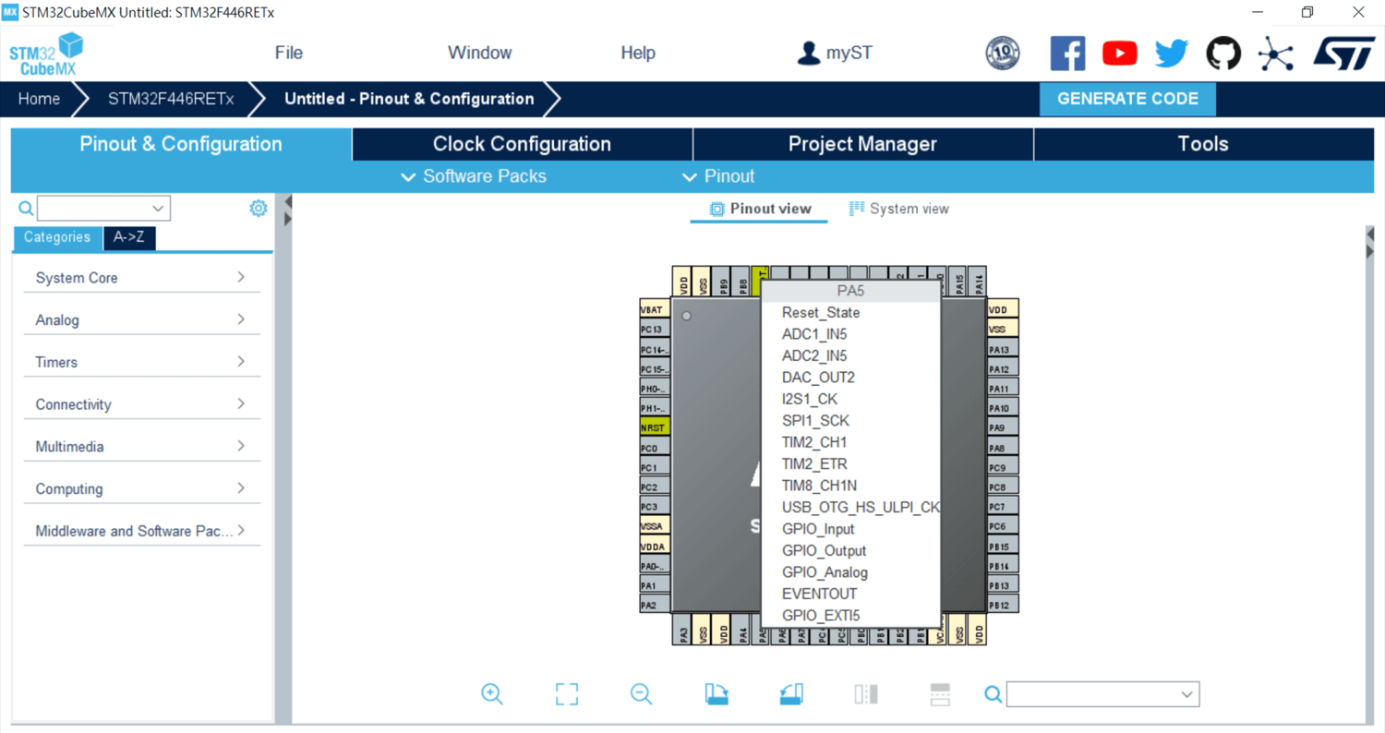Expand Middleware and Software Packs category

(141, 531)
